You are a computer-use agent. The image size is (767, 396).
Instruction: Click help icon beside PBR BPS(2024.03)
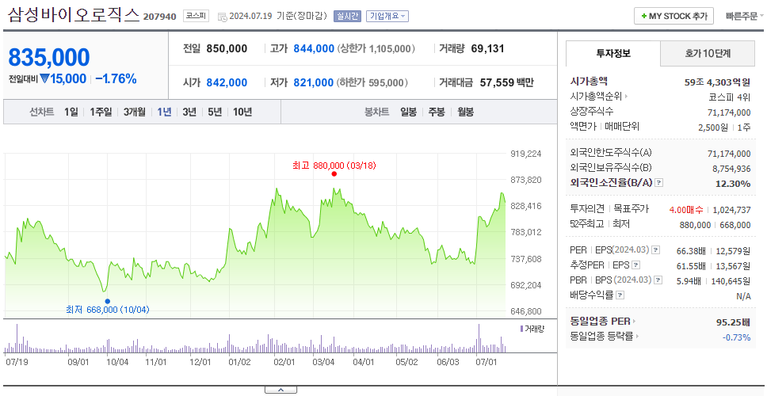pos(658,280)
